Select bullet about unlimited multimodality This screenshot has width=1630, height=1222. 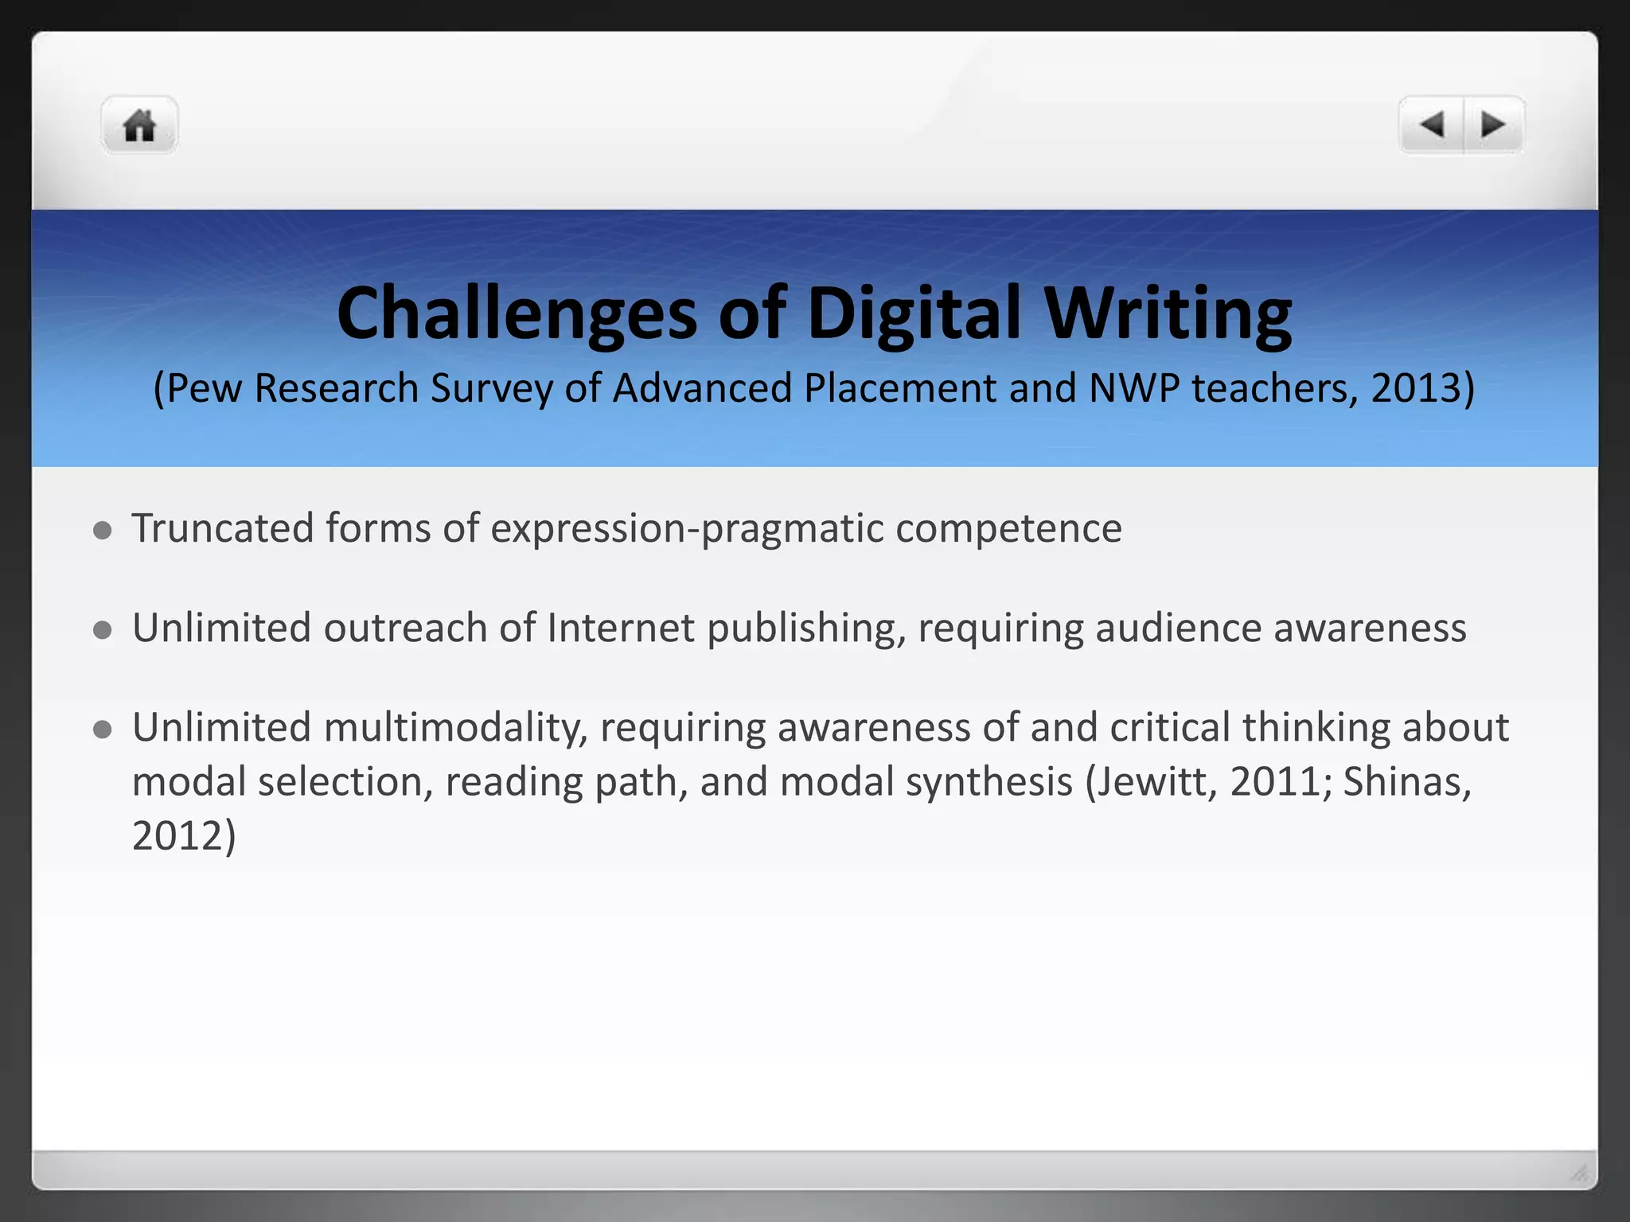click(820, 781)
